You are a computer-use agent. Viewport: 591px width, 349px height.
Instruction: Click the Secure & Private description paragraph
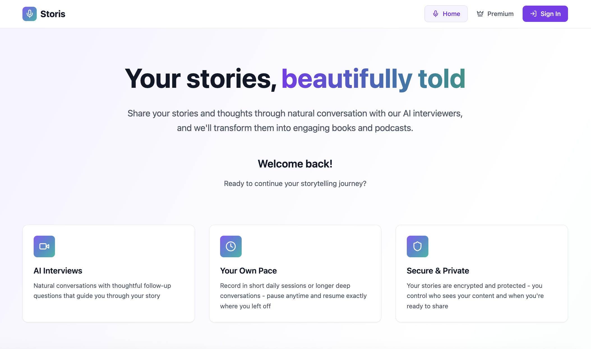[475, 296]
